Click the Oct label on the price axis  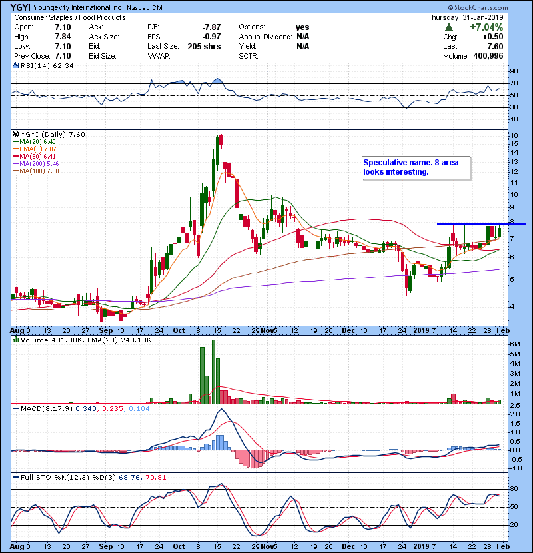(179, 331)
